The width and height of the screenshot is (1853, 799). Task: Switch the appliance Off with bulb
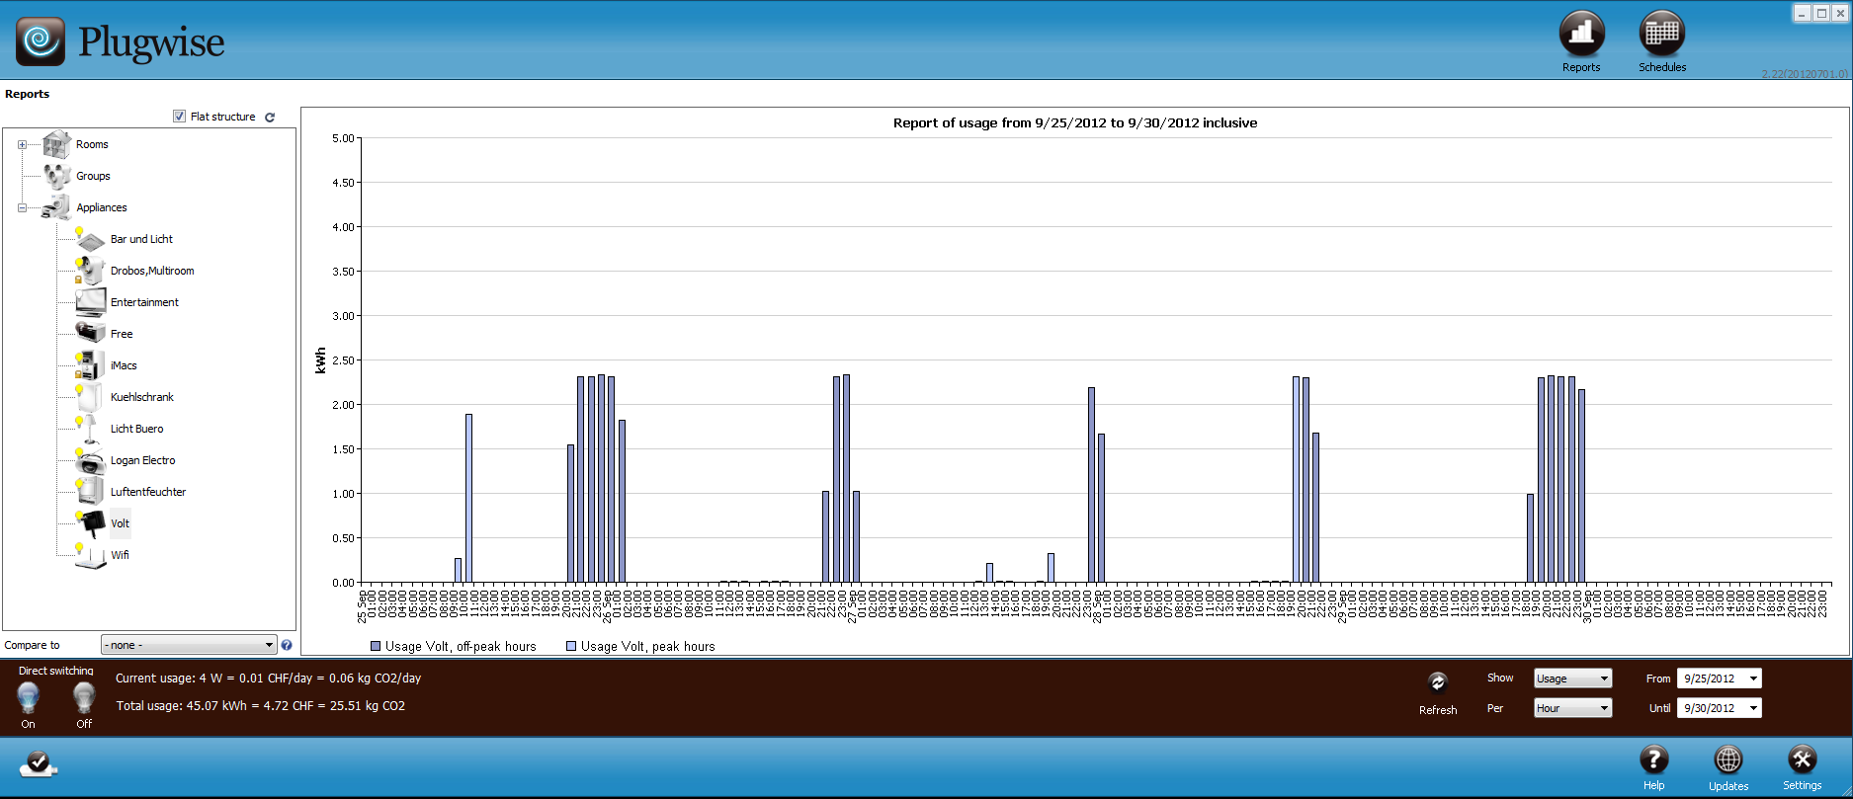pos(84,698)
